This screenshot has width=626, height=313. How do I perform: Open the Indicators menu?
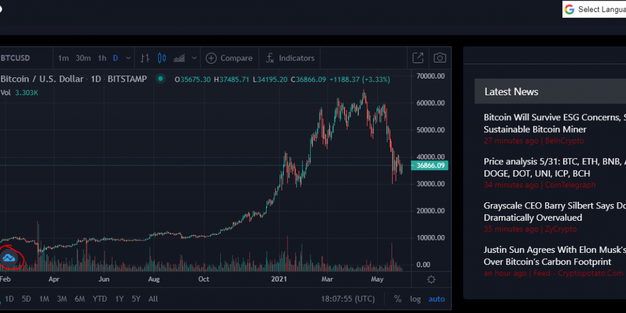pos(290,58)
